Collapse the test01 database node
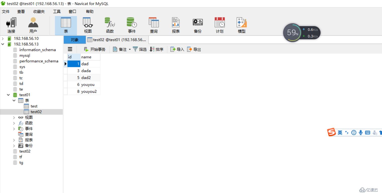The height and width of the screenshot is (193, 382). click(x=8, y=95)
